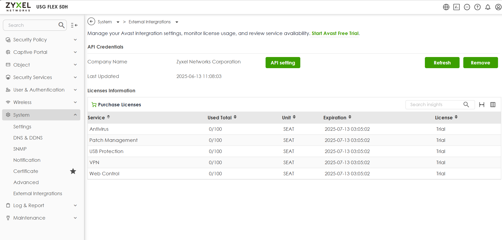Open the language globe icon
Screen dimensions: 502x240
[x=446, y=7]
